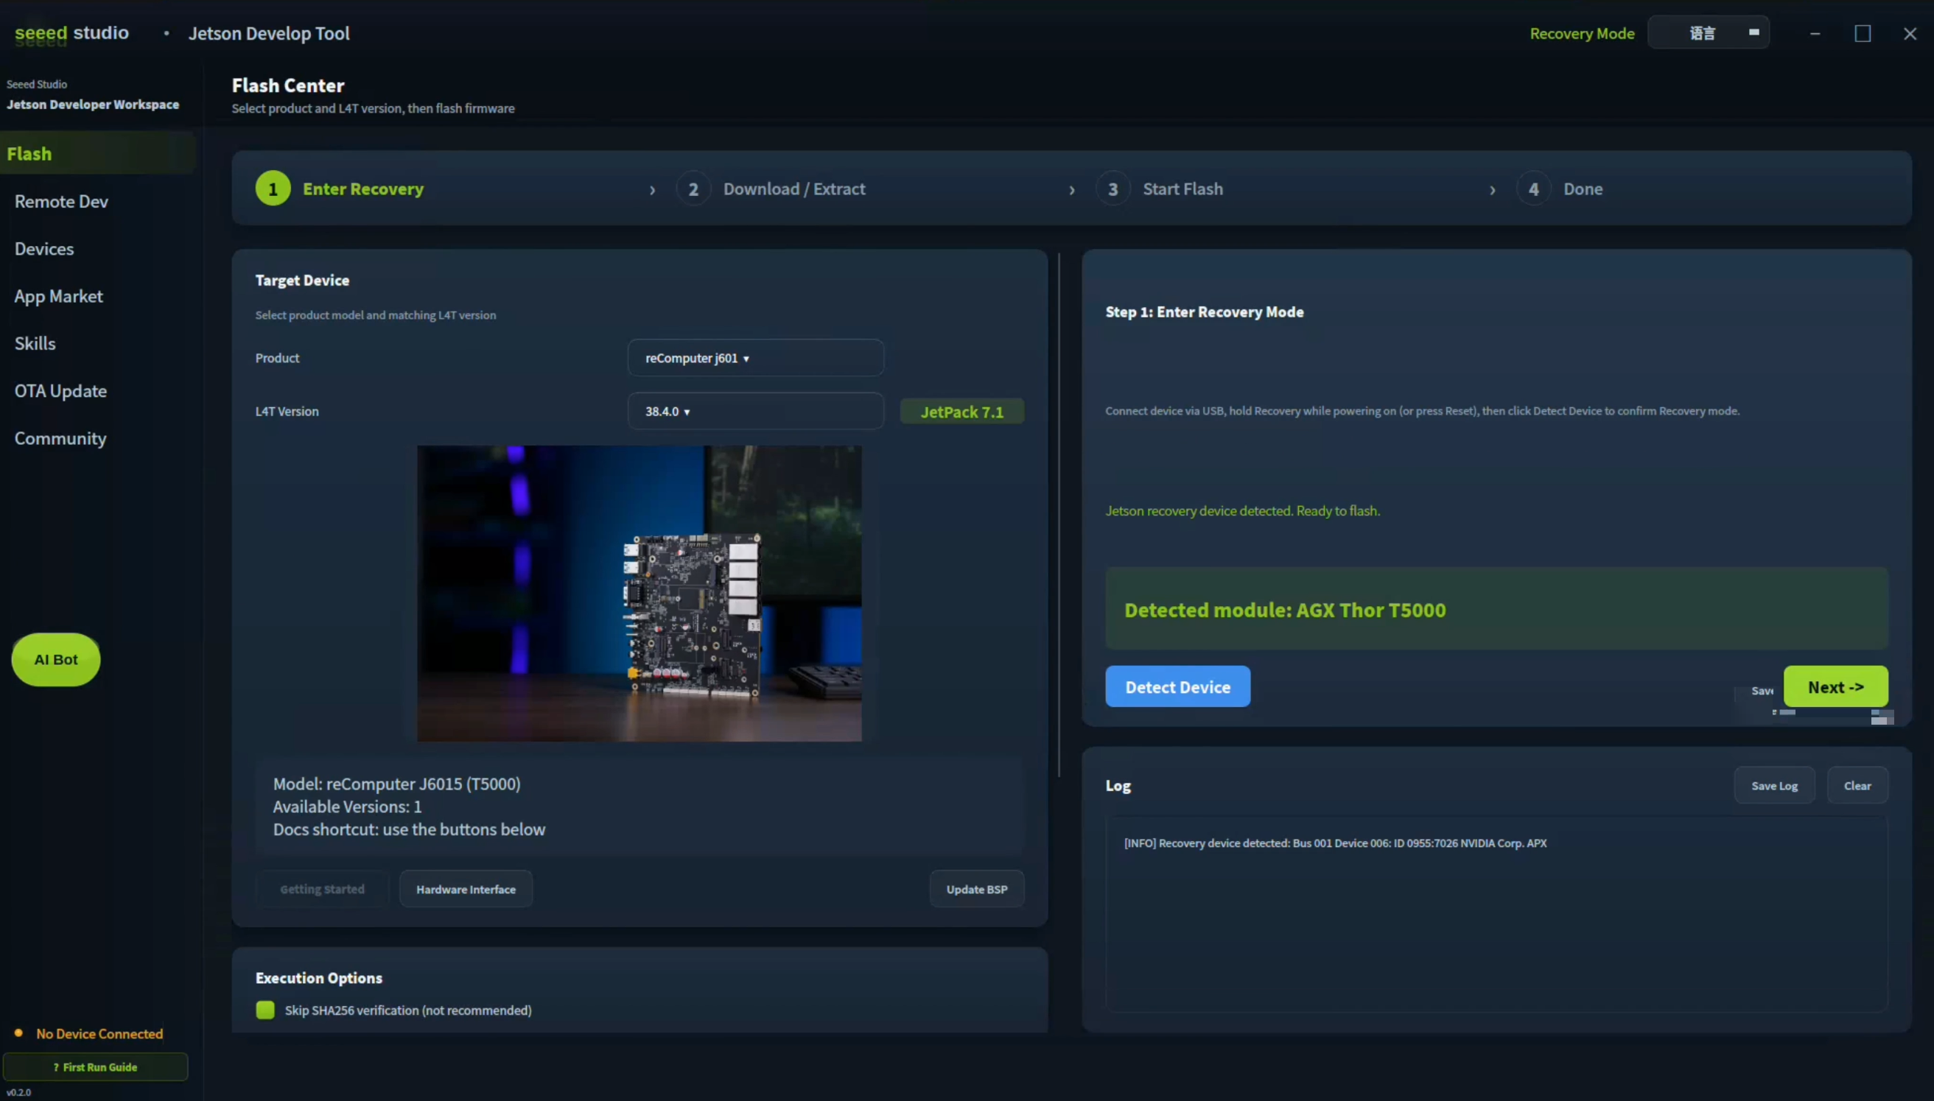Click the Model: reComputer J6015 (T5000) text
Image resolution: width=1934 pixels, height=1101 pixels.
[397, 784]
